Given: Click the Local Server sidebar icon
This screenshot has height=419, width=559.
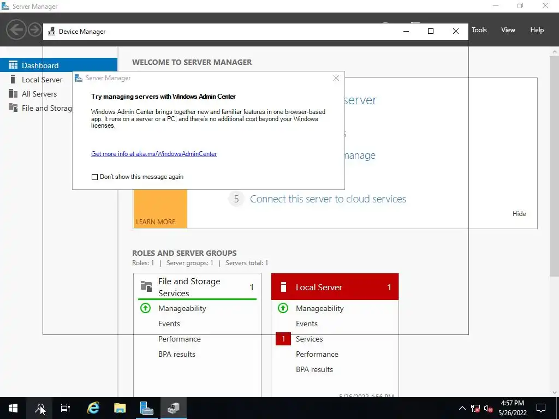Looking at the screenshot, I should [13, 79].
